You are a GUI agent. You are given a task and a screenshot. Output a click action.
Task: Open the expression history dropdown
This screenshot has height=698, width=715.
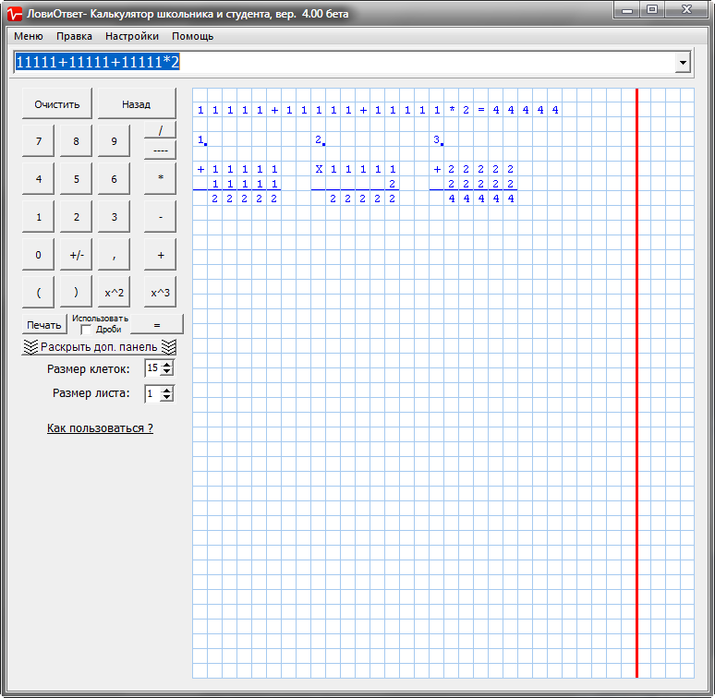click(x=683, y=63)
